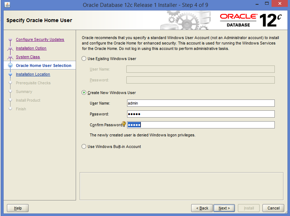Click the Summary step label
This screenshot has width=290, height=216.
coord(24,92)
